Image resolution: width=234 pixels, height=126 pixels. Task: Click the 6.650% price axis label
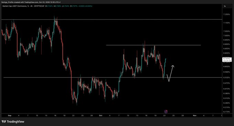pos(226,66)
